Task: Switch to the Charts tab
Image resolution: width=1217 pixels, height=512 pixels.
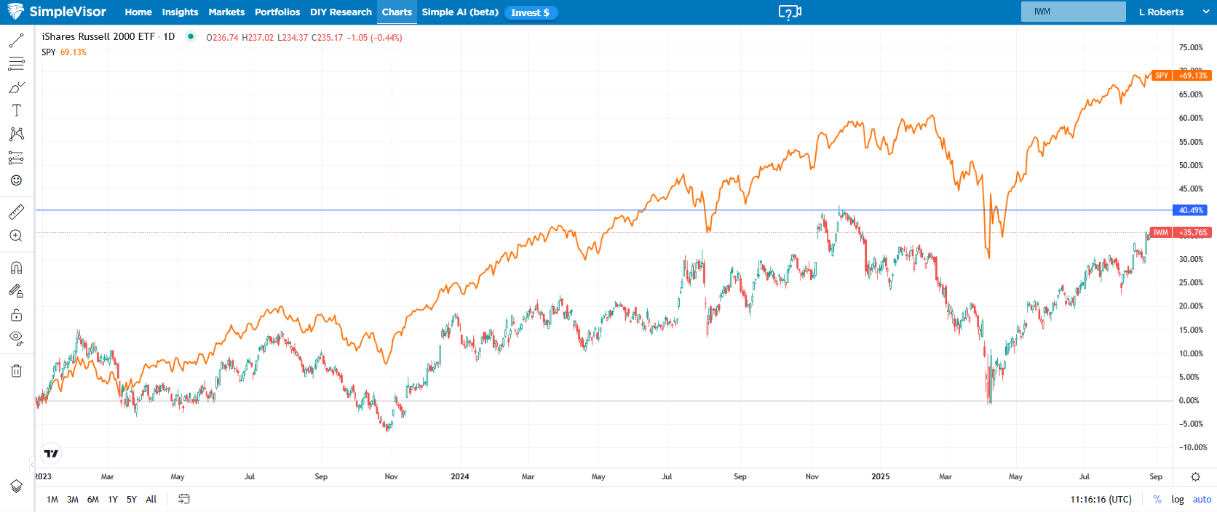Action: 397,12
